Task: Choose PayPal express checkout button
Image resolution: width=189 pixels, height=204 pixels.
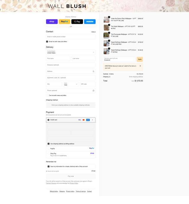Action: (x=64, y=22)
